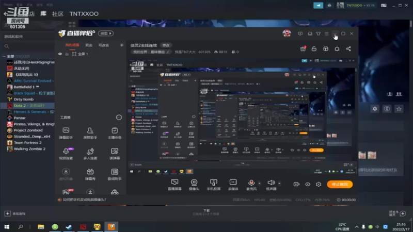Toggle the lock icon beside the gift box
Image resolution: width=413 pixels, height=232 pixels.
314,48
